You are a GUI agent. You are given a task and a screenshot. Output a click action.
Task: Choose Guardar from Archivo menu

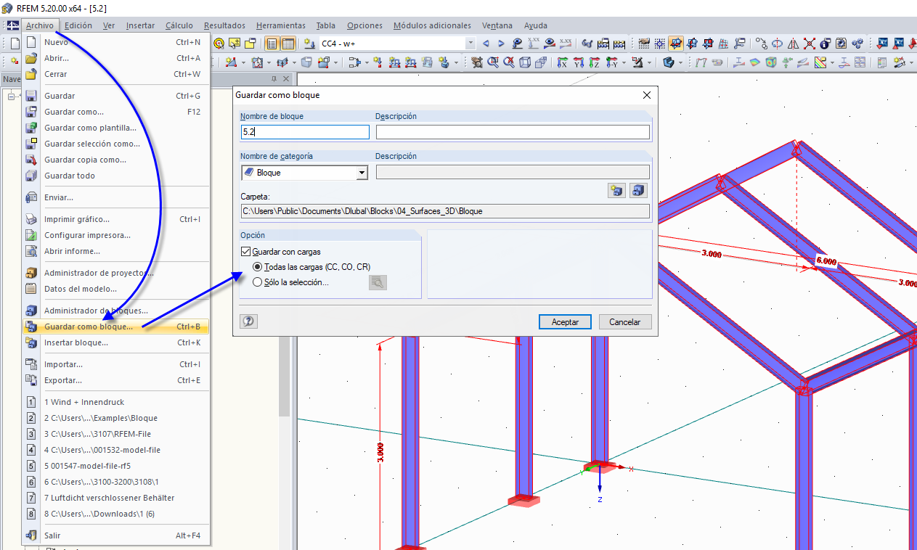(x=116, y=96)
